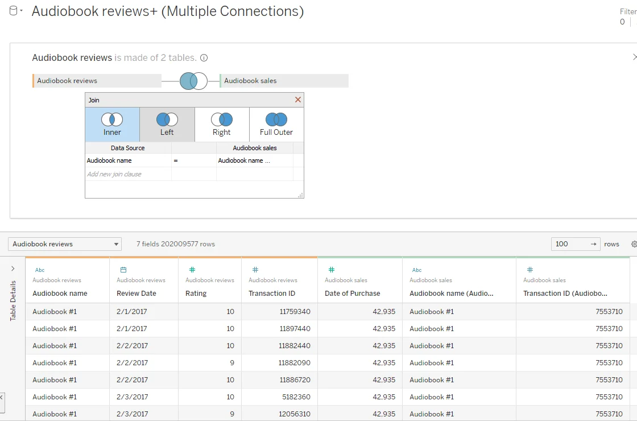Select the Left join type
This screenshot has height=421, width=637.
point(167,125)
